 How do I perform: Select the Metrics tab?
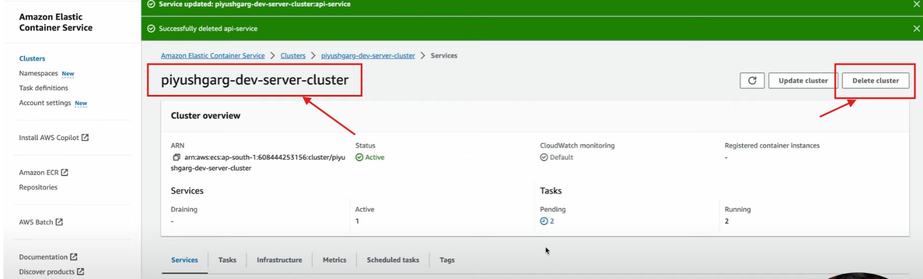click(334, 260)
